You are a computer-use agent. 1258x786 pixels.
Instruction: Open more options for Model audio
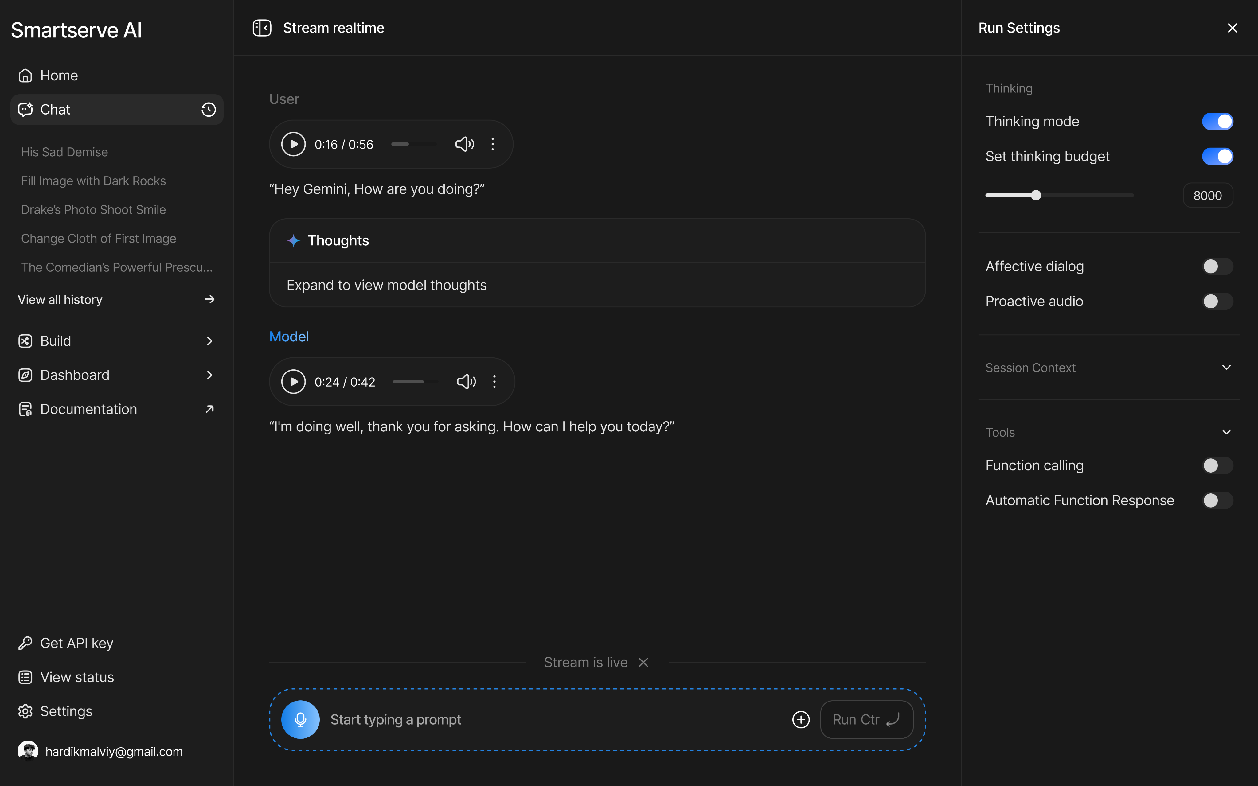click(x=494, y=382)
